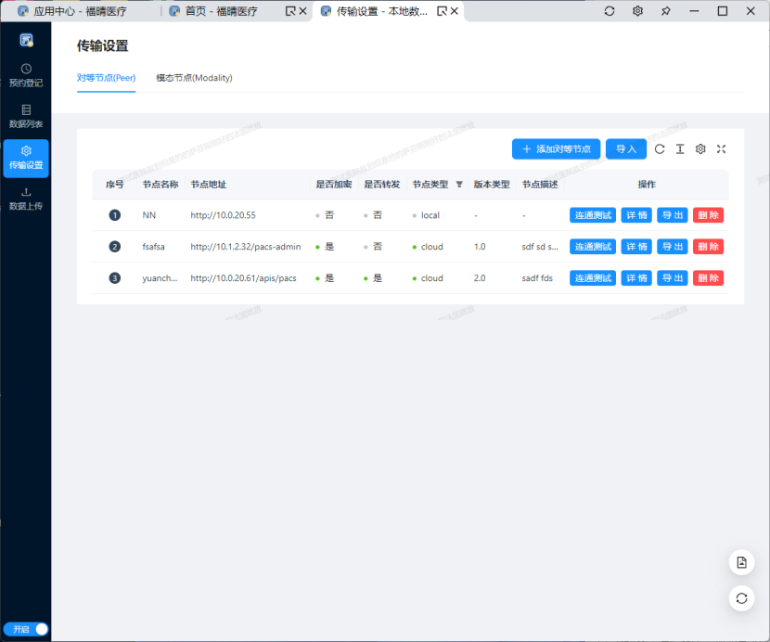The image size is (770, 642).
Task: Delete the yuanch... node row
Action: pos(708,278)
